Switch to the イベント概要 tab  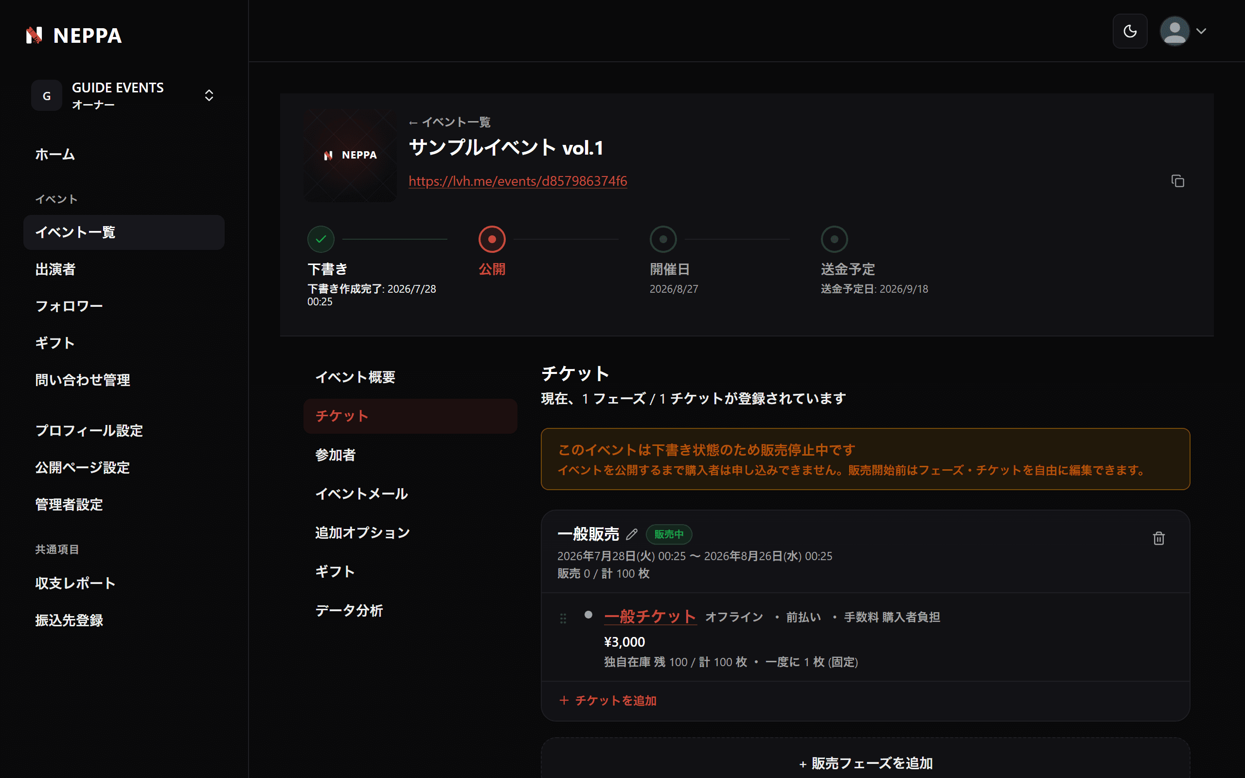pyautogui.click(x=410, y=377)
